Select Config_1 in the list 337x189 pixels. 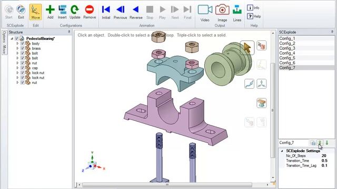tap(306, 38)
